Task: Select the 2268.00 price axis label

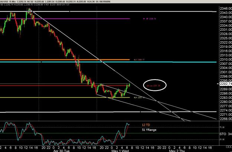Action: point(226,119)
